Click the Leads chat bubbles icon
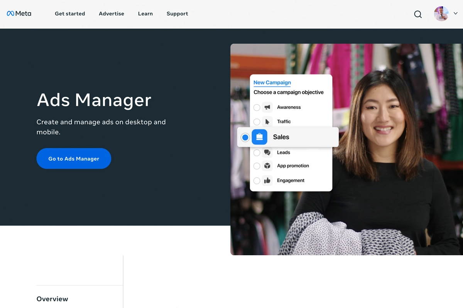 coord(267,153)
